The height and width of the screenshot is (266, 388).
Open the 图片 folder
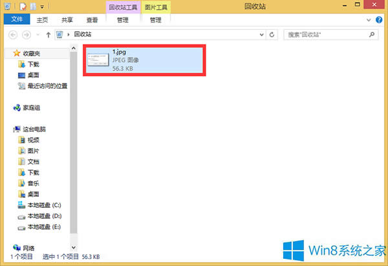(x=33, y=151)
